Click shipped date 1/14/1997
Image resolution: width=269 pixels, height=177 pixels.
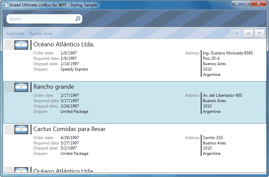click(70, 64)
